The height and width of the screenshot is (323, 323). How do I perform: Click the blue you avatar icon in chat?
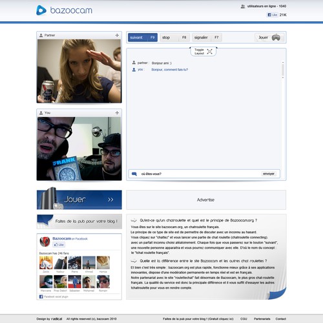[x=134, y=70]
